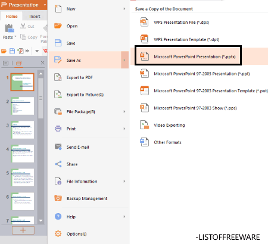This screenshot has width=268, height=244.
Task: Click the Export to Picture icon
Action: pyautogui.click(x=58, y=95)
